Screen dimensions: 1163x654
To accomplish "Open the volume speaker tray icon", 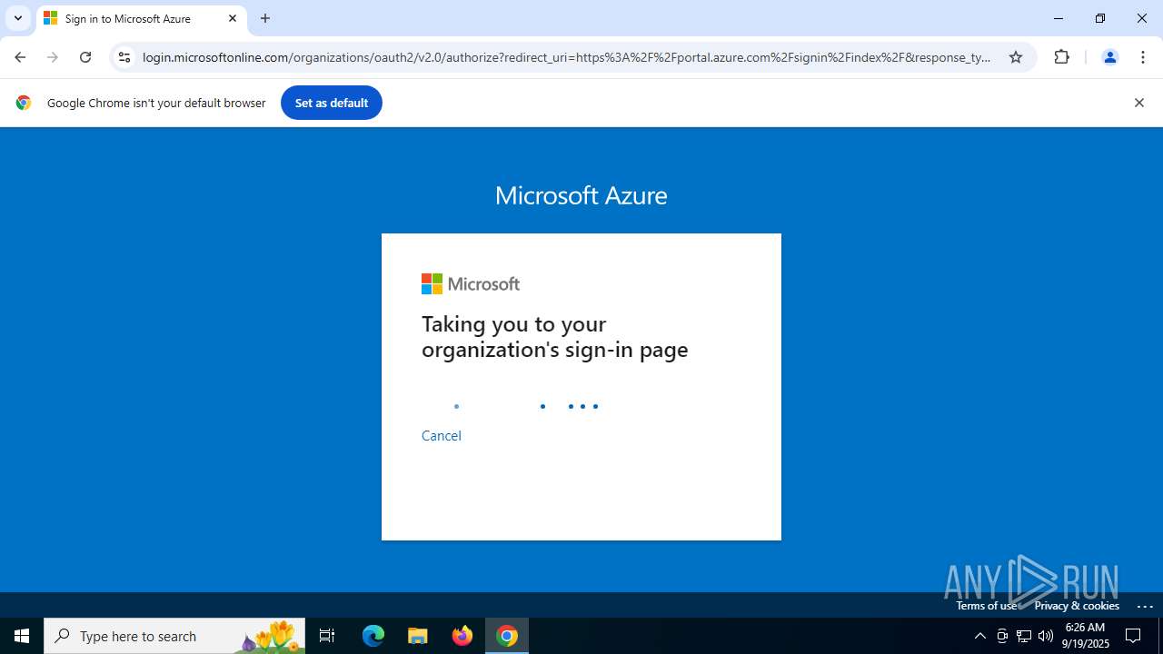I will [x=1046, y=636].
